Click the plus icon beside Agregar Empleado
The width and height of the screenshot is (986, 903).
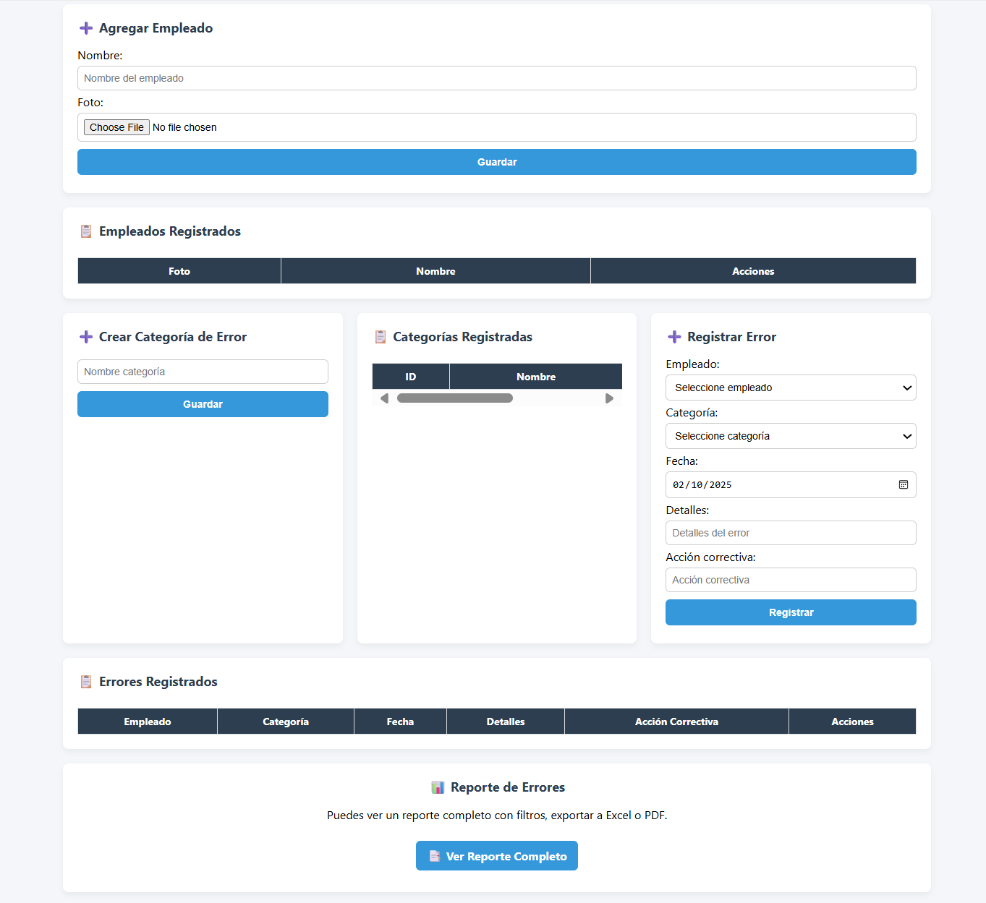click(85, 27)
